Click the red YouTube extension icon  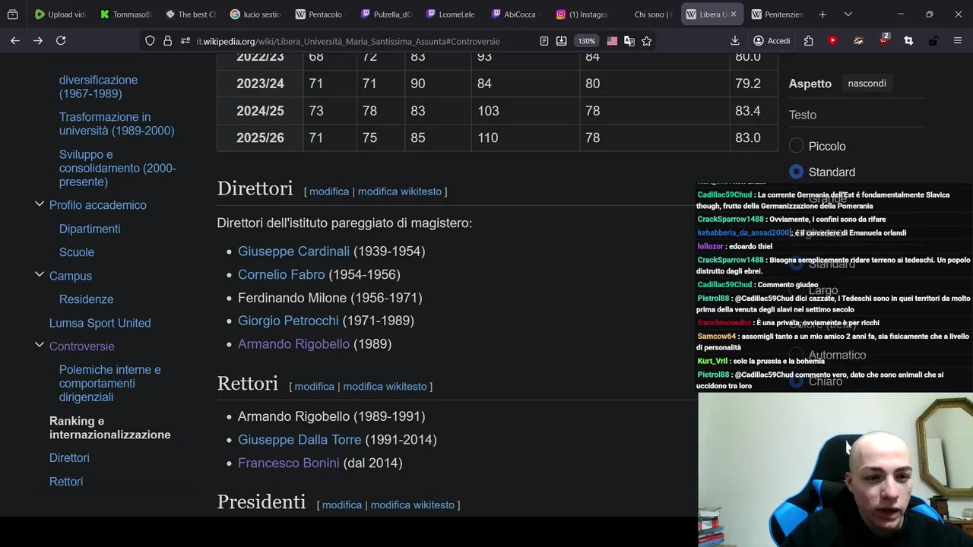pyautogui.click(x=833, y=41)
